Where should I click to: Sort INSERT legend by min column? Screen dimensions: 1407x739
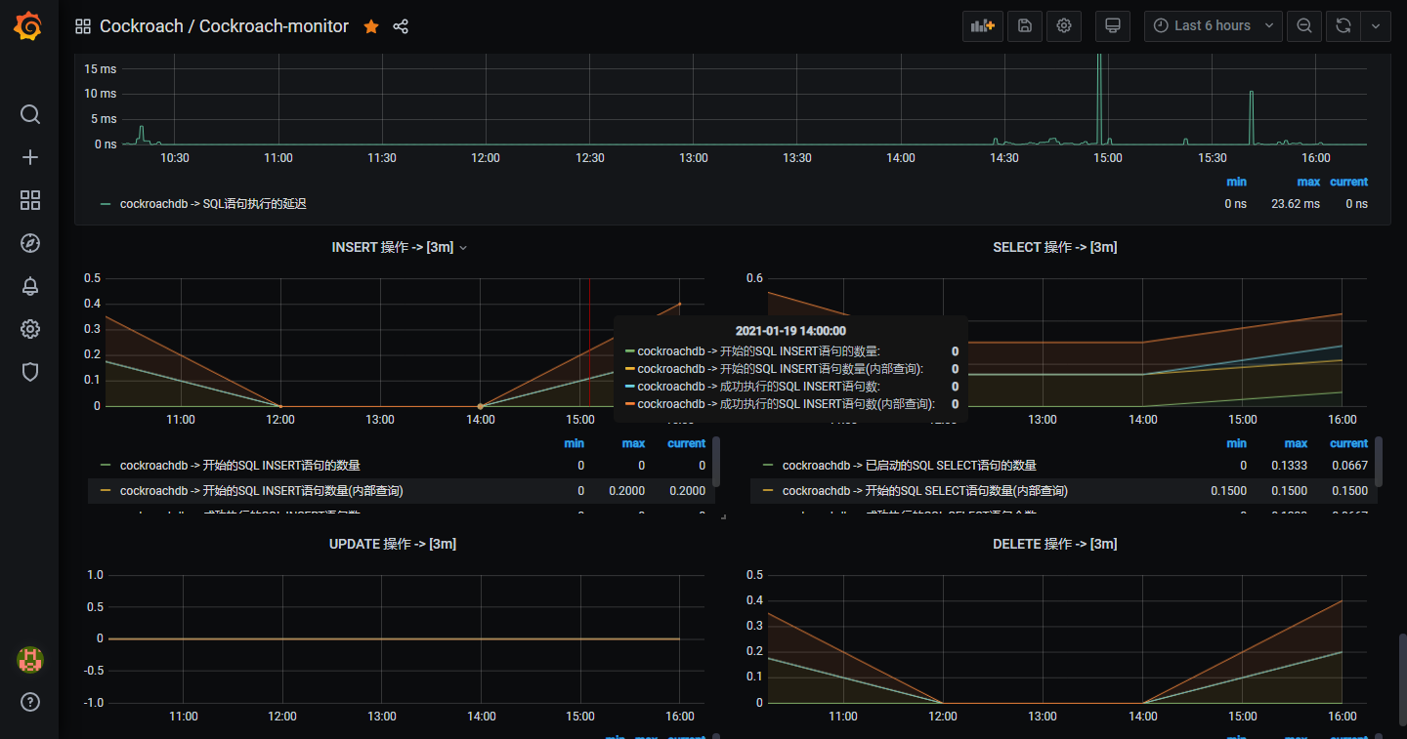[x=575, y=443]
